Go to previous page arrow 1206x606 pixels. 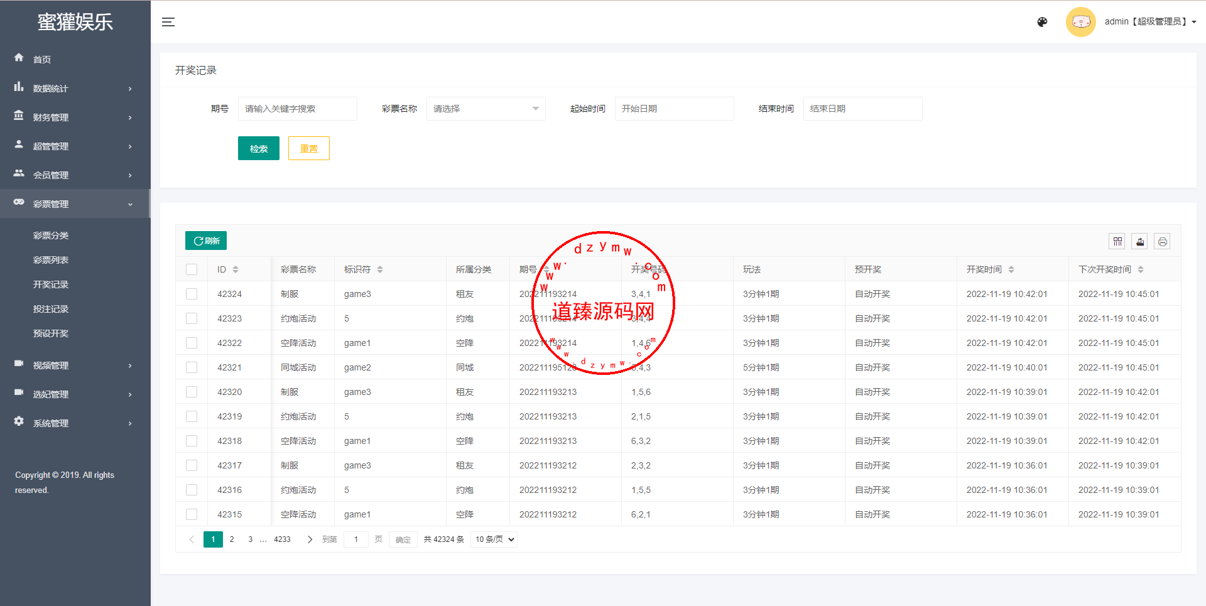(x=192, y=539)
